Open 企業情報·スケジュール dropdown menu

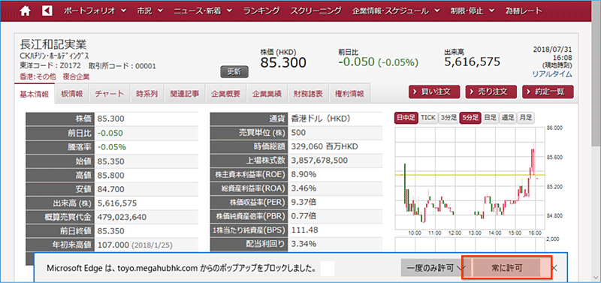coord(396,11)
